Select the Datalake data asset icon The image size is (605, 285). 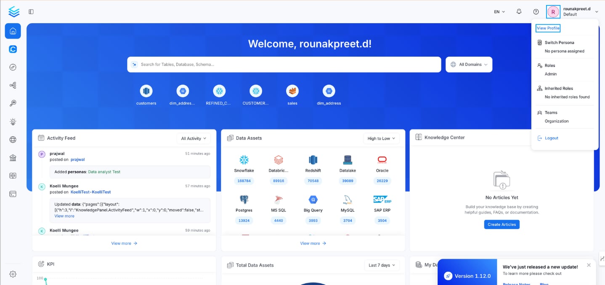click(348, 160)
